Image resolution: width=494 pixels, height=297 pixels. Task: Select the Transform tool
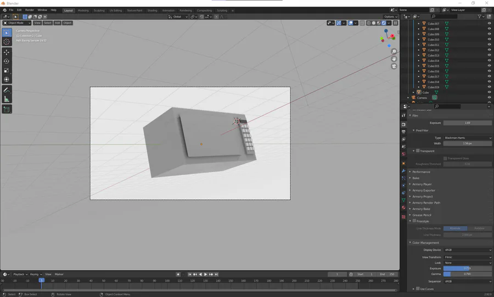7,80
